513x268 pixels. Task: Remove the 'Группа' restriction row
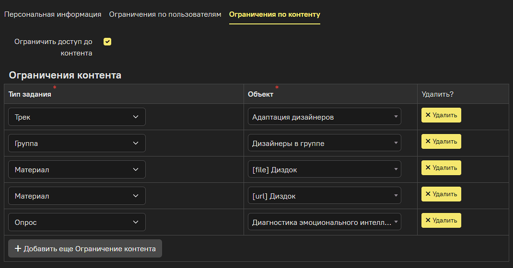441,142
